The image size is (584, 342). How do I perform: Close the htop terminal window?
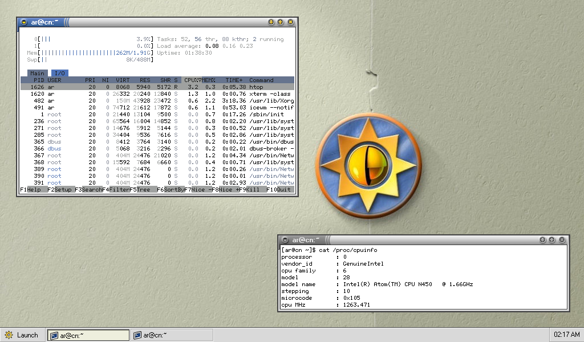290,22
